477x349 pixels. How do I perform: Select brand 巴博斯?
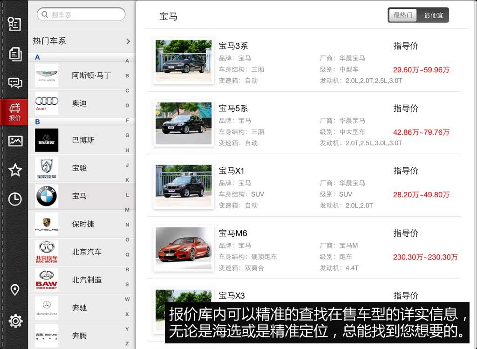[x=83, y=140]
